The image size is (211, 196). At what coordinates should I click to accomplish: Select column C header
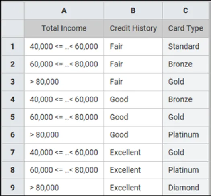tap(186, 10)
